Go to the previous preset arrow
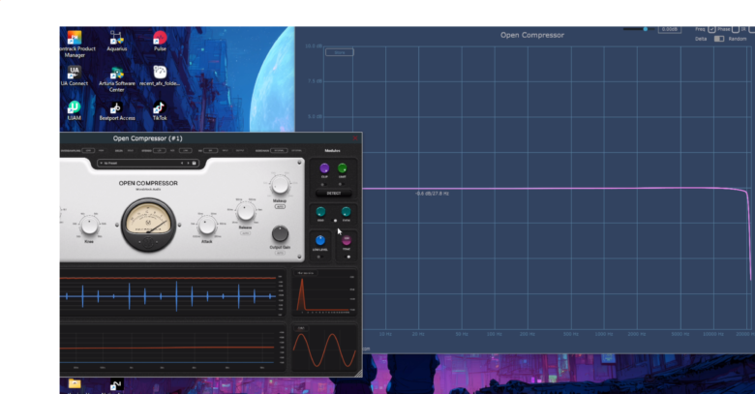This screenshot has width=755, height=394. point(180,164)
